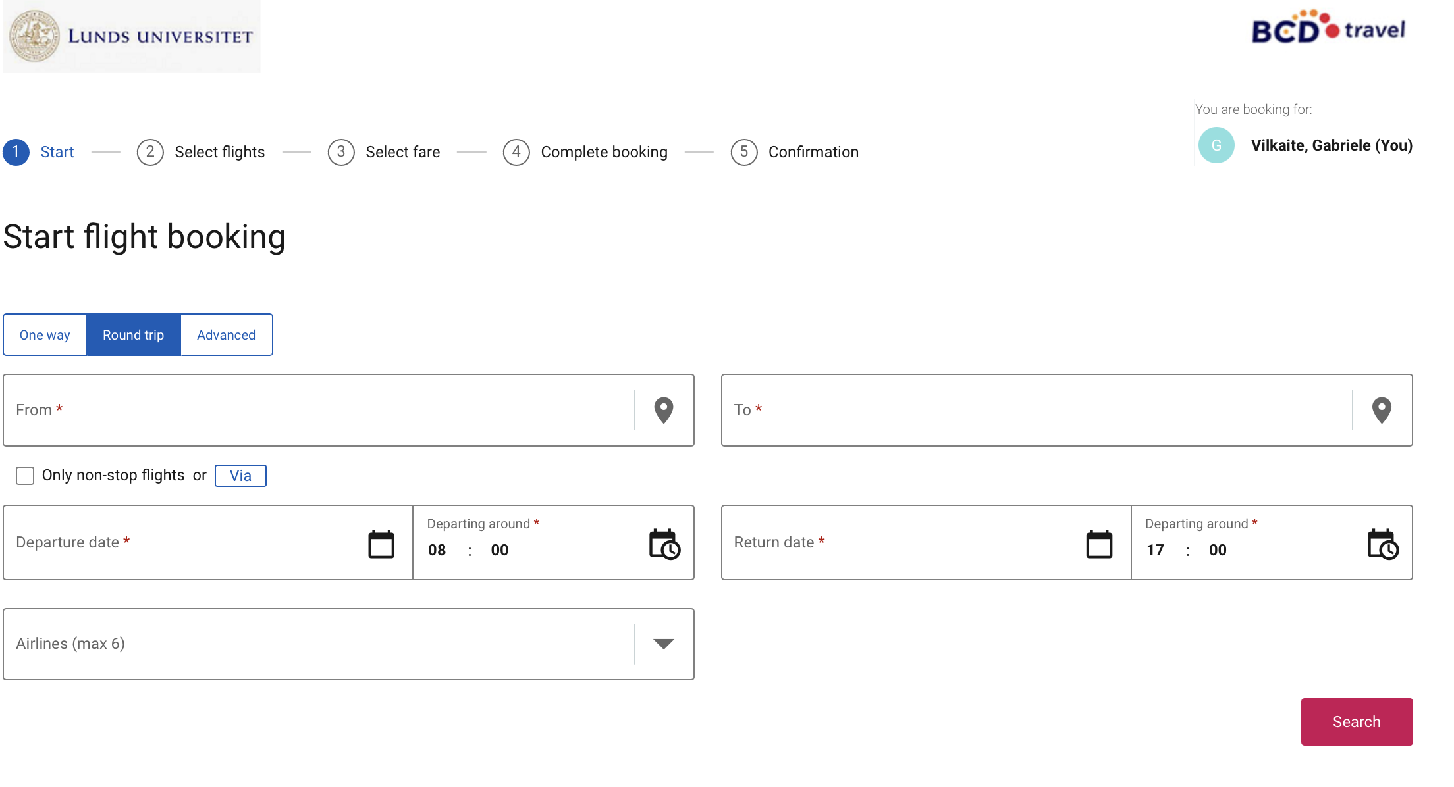Click the G traveler avatar circle
The width and height of the screenshot is (1454, 787).
click(x=1216, y=145)
